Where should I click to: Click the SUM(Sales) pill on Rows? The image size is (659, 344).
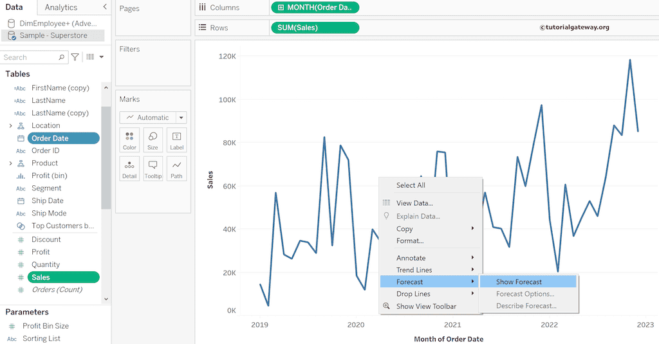tap(315, 28)
